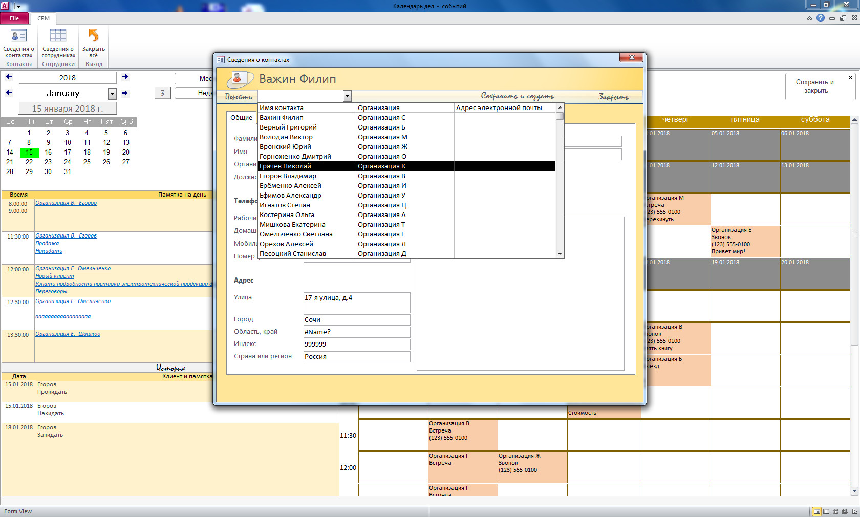Click down arrow of contact list scrollbar
The height and width of the screenshot is (517, 860).
[560, 254]
